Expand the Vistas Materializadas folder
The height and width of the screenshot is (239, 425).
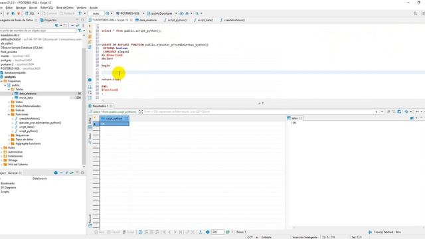(9, 106)
